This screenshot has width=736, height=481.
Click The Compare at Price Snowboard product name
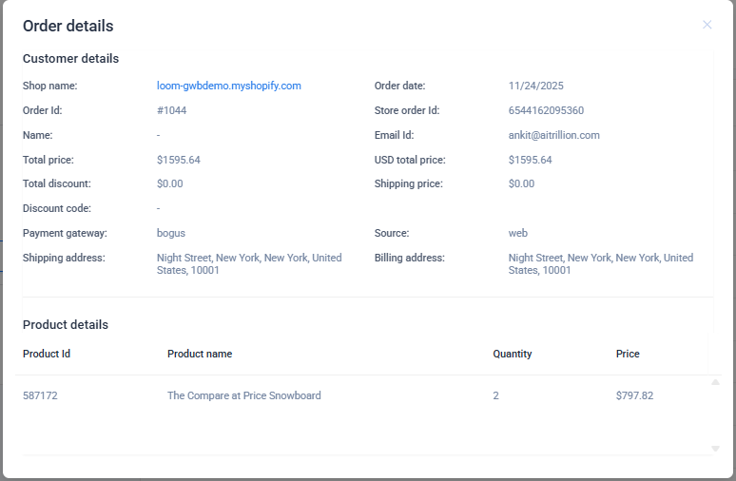[243, 395]
